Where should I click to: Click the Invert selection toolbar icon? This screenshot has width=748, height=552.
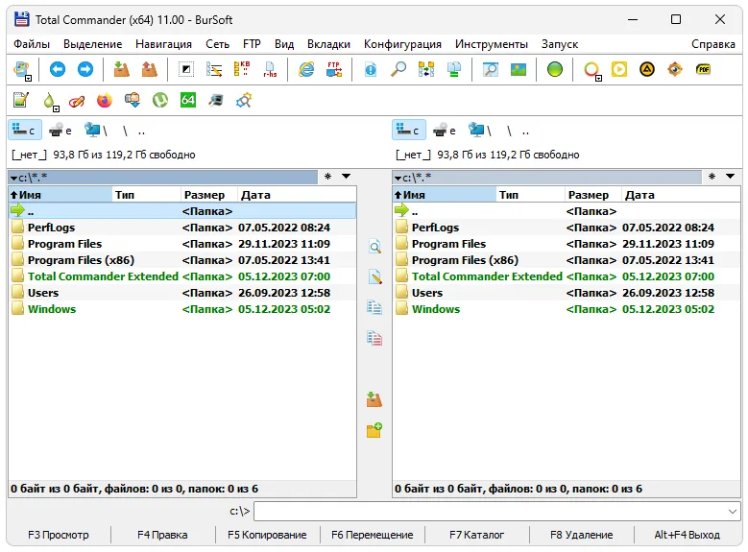(186, 70)
